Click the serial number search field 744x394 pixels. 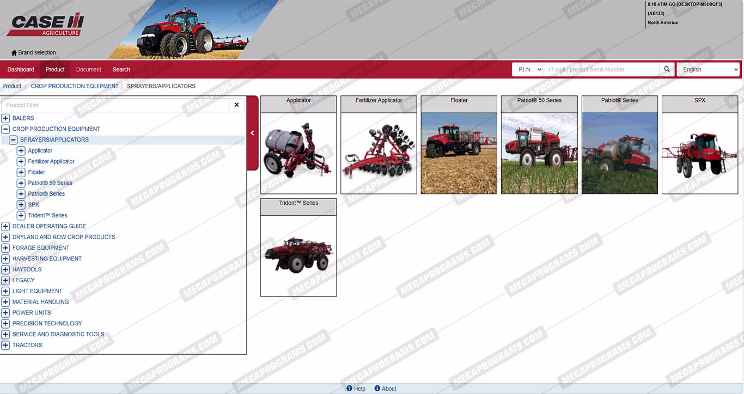(600, 70)
